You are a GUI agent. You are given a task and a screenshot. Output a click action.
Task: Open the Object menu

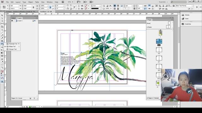pos(31,2)
